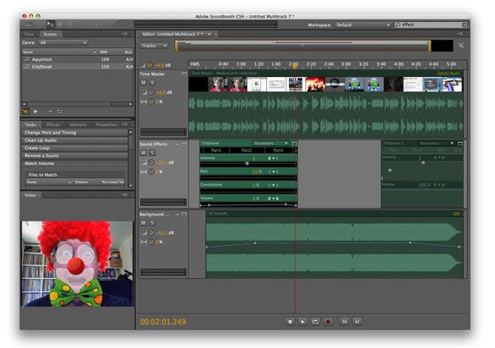495x348 pixels.
Task: Click the zoom navigator bar right handle
Action: [429, 46]
